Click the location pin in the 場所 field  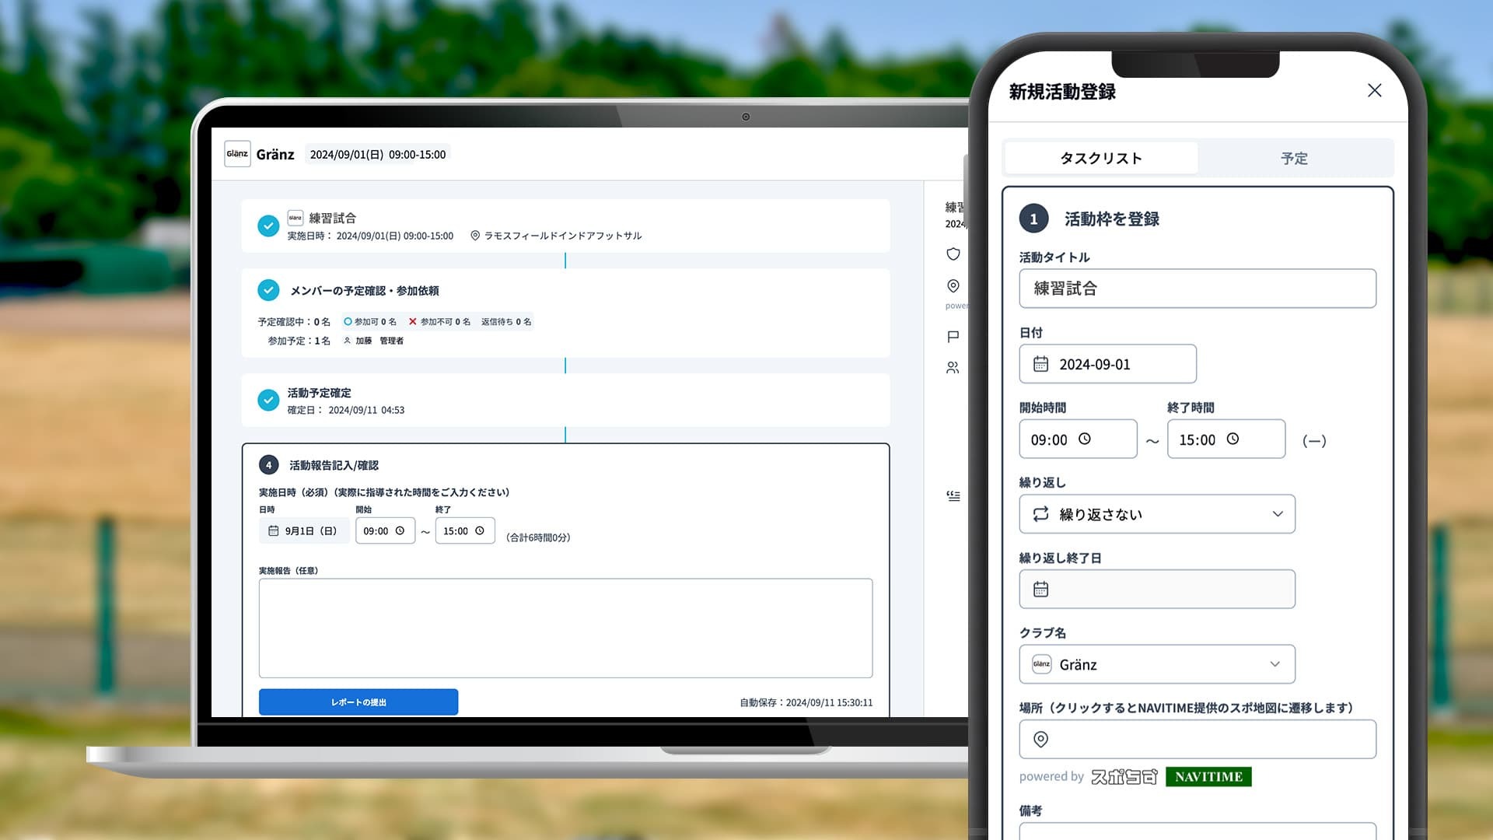pyautogui.click(x=1040, y=739)
